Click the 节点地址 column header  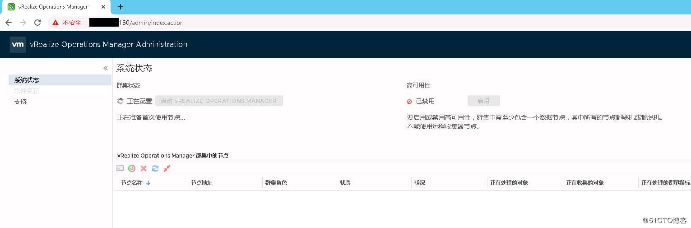[x=202, y=183]
